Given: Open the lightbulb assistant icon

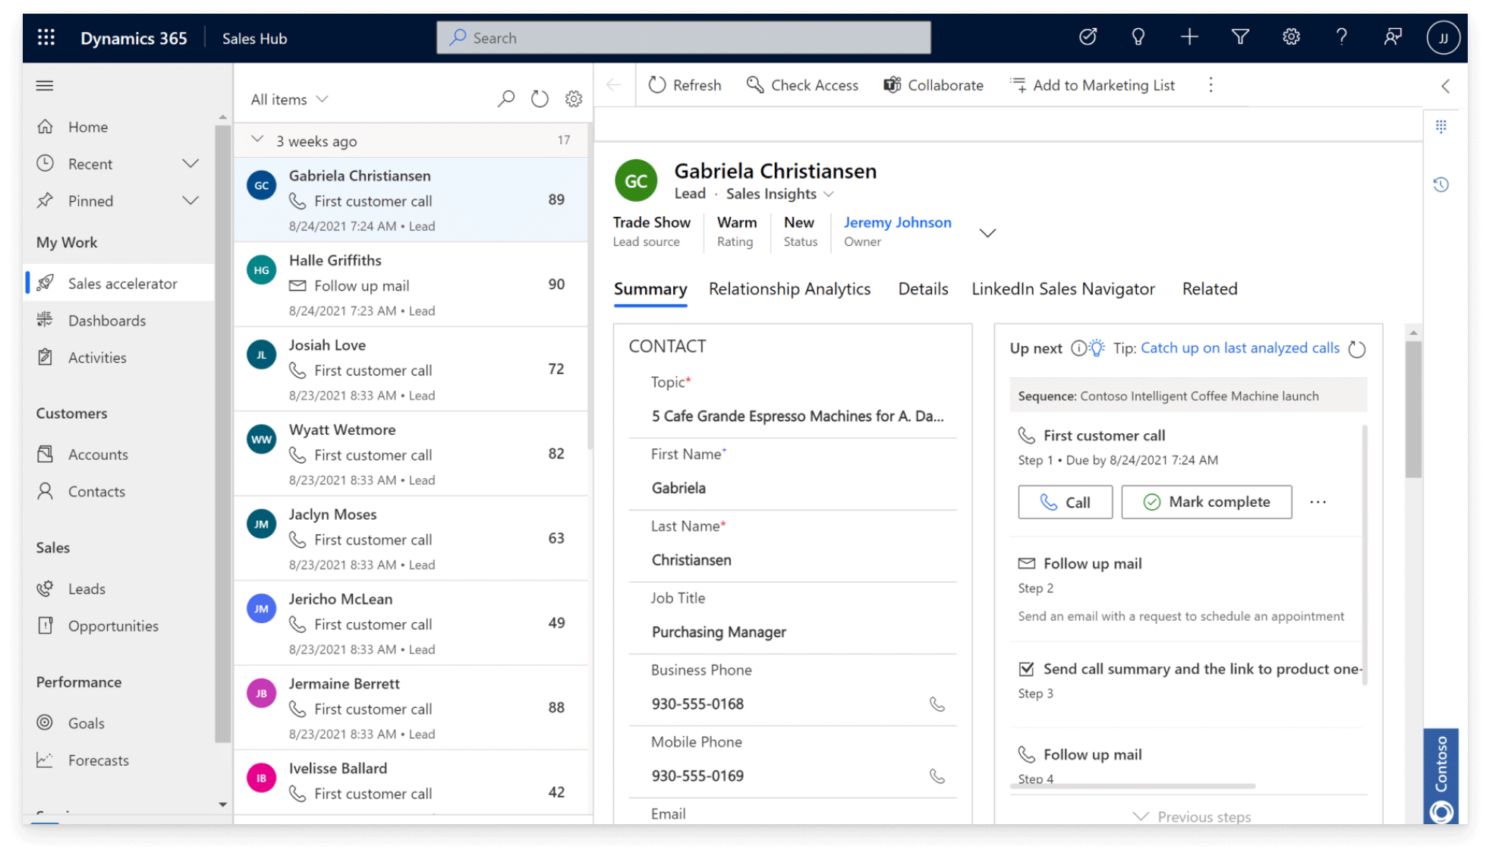Looking at the screenshot, I should click(1138, 36).
